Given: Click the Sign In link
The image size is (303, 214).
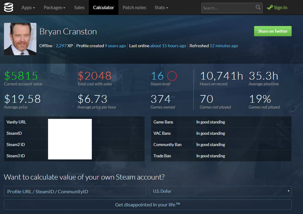Looking at the screenshot, I should [x=280, y=8].
